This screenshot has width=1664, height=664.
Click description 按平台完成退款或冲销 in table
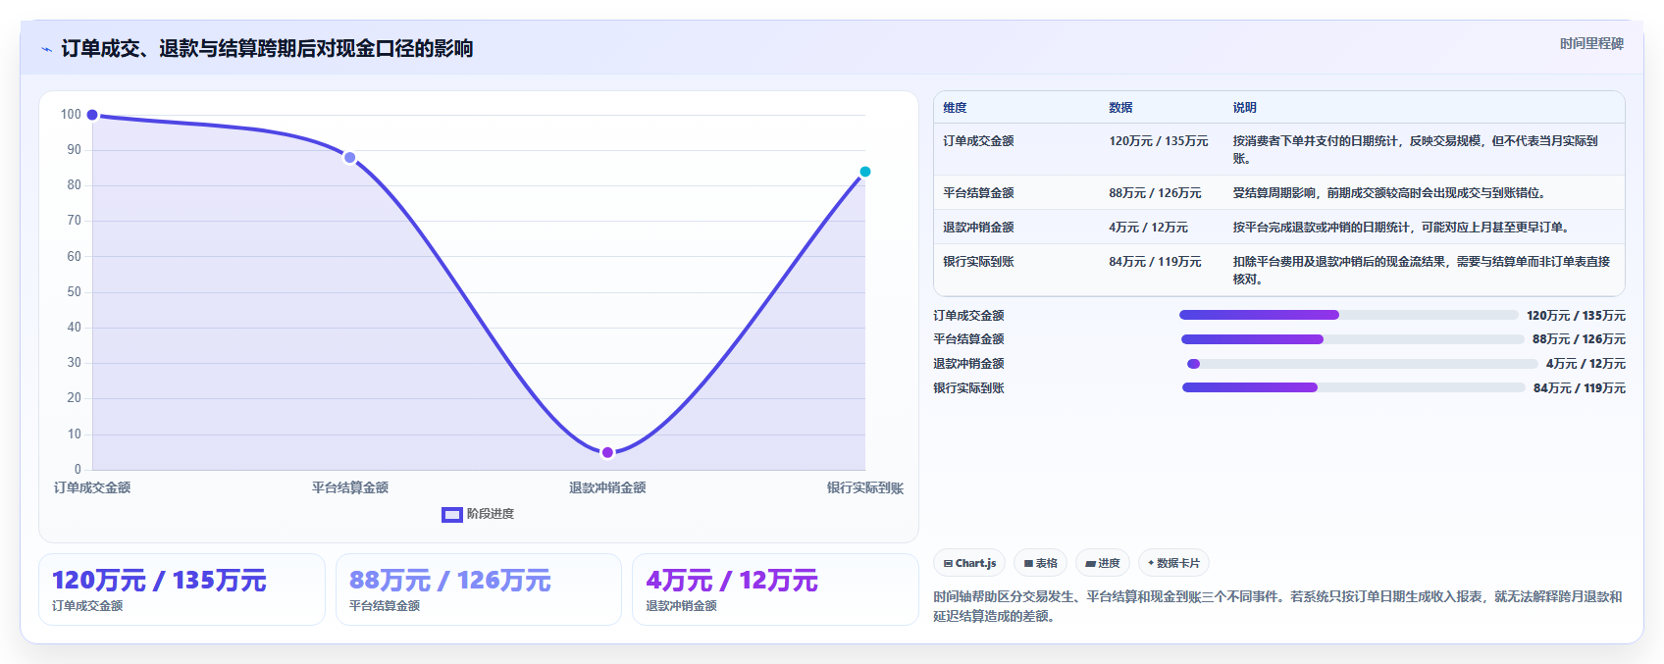click(x=1401, y=228)
